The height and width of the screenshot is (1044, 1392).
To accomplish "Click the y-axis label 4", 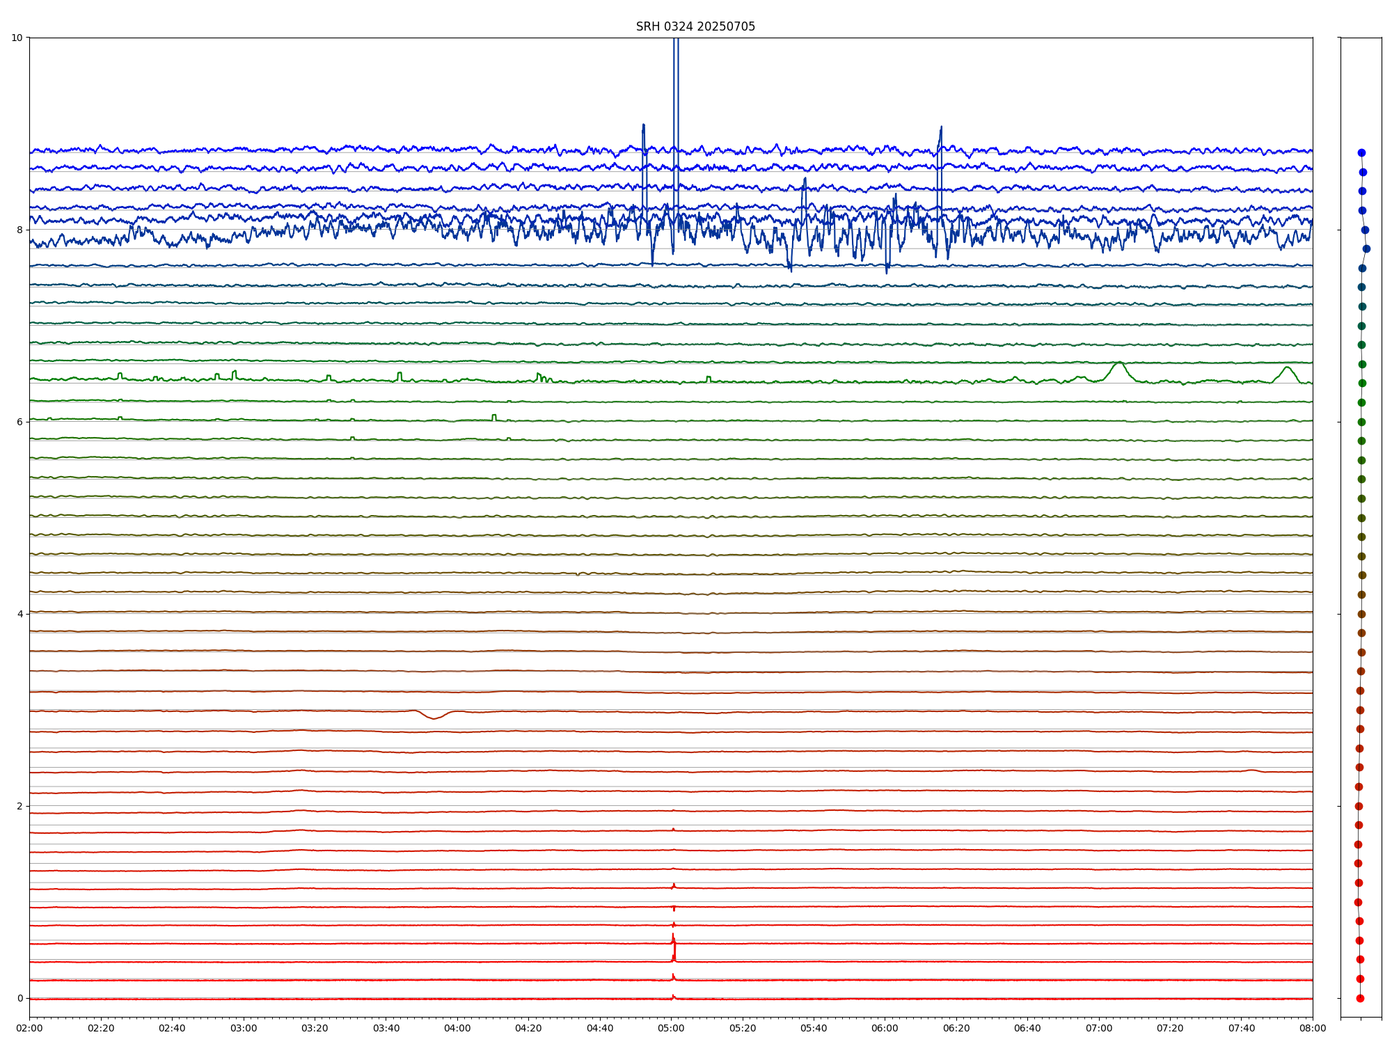I will [x=19, y=614].
